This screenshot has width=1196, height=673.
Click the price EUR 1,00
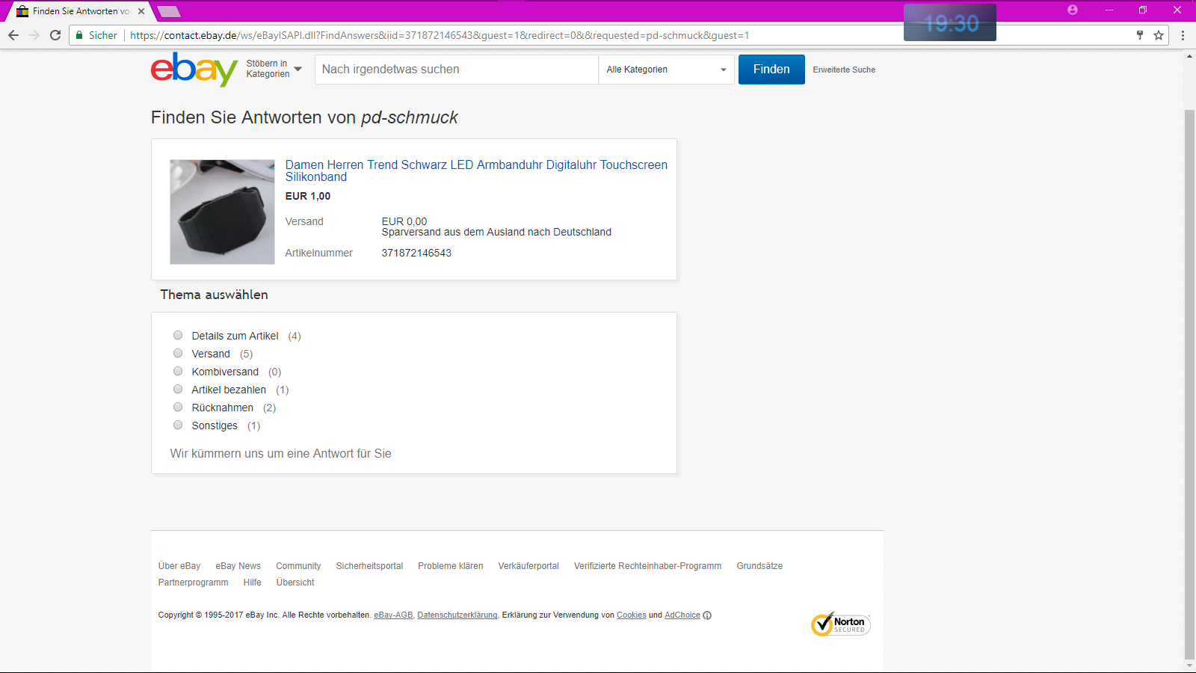[308, 196]
